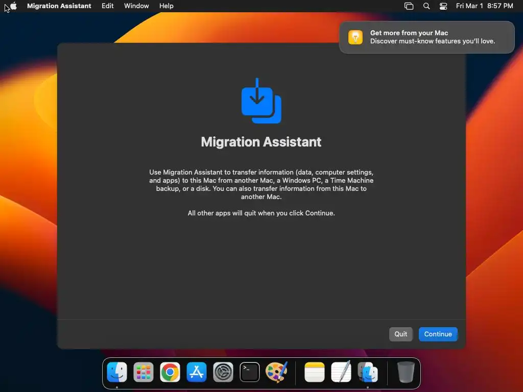523x392 pixels.
Task: Open Notes from the Dock
Action: [x=315, y=372]
